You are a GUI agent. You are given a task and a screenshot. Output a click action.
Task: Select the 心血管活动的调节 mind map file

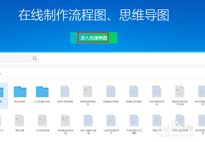pos(111,121)
